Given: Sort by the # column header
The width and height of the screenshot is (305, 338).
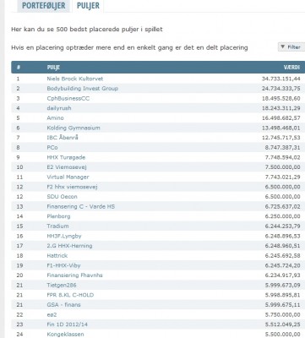Looking at the screenshot, I should (x=19, y=68).
